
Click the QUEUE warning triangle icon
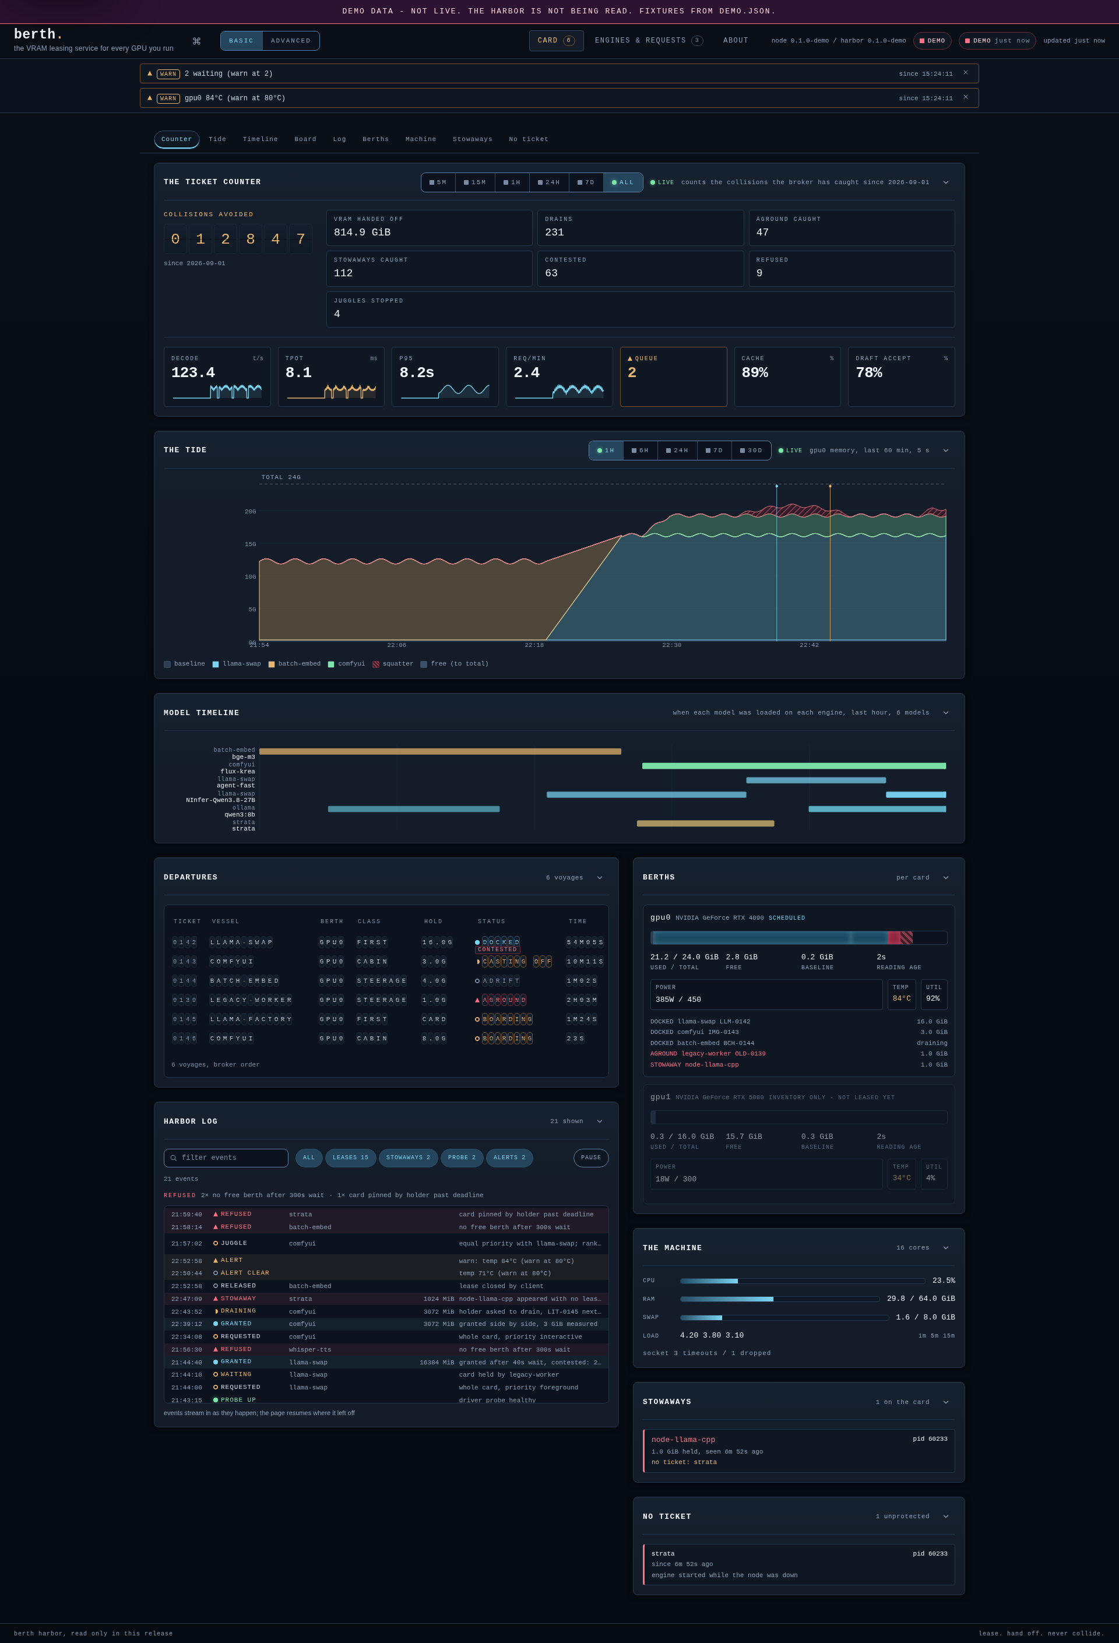click(630, 358)
